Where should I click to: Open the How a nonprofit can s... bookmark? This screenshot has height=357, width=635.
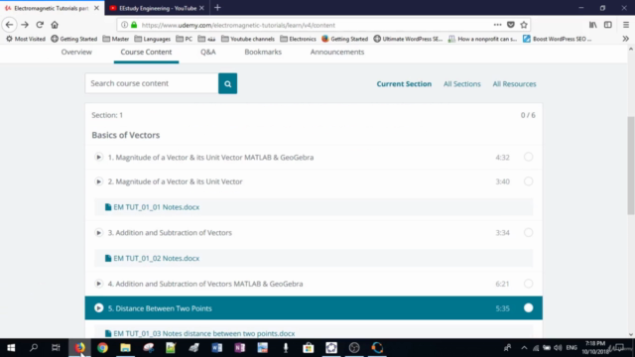pos(482,39)
